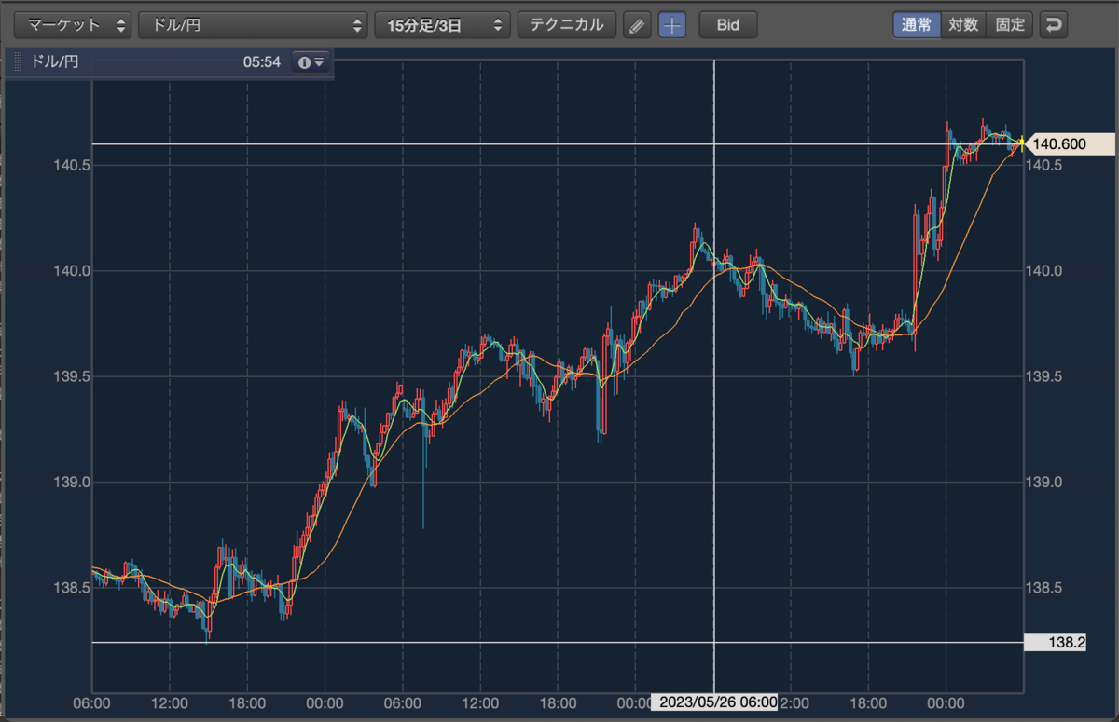Screen dimensions: 1119x722
Task: Click the ドル/円 panel title text
Action: [56, 62]
